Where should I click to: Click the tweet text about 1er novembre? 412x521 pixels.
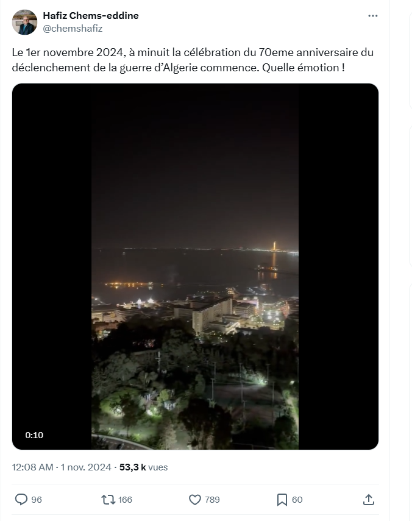pyautogui.click(x=193, y=60)
